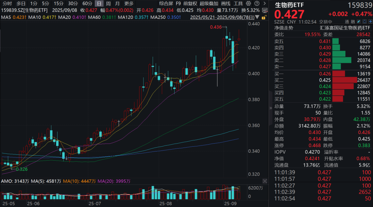This screenshot has width=373, height=207.
Task: Add ETF to watchlist with the plus icon
Action: point(371,22)
